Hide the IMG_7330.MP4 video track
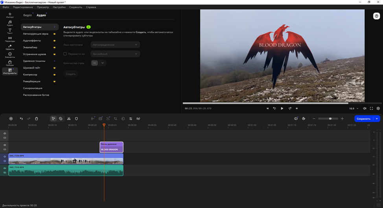The image size is (383, 208). (5, 157)
